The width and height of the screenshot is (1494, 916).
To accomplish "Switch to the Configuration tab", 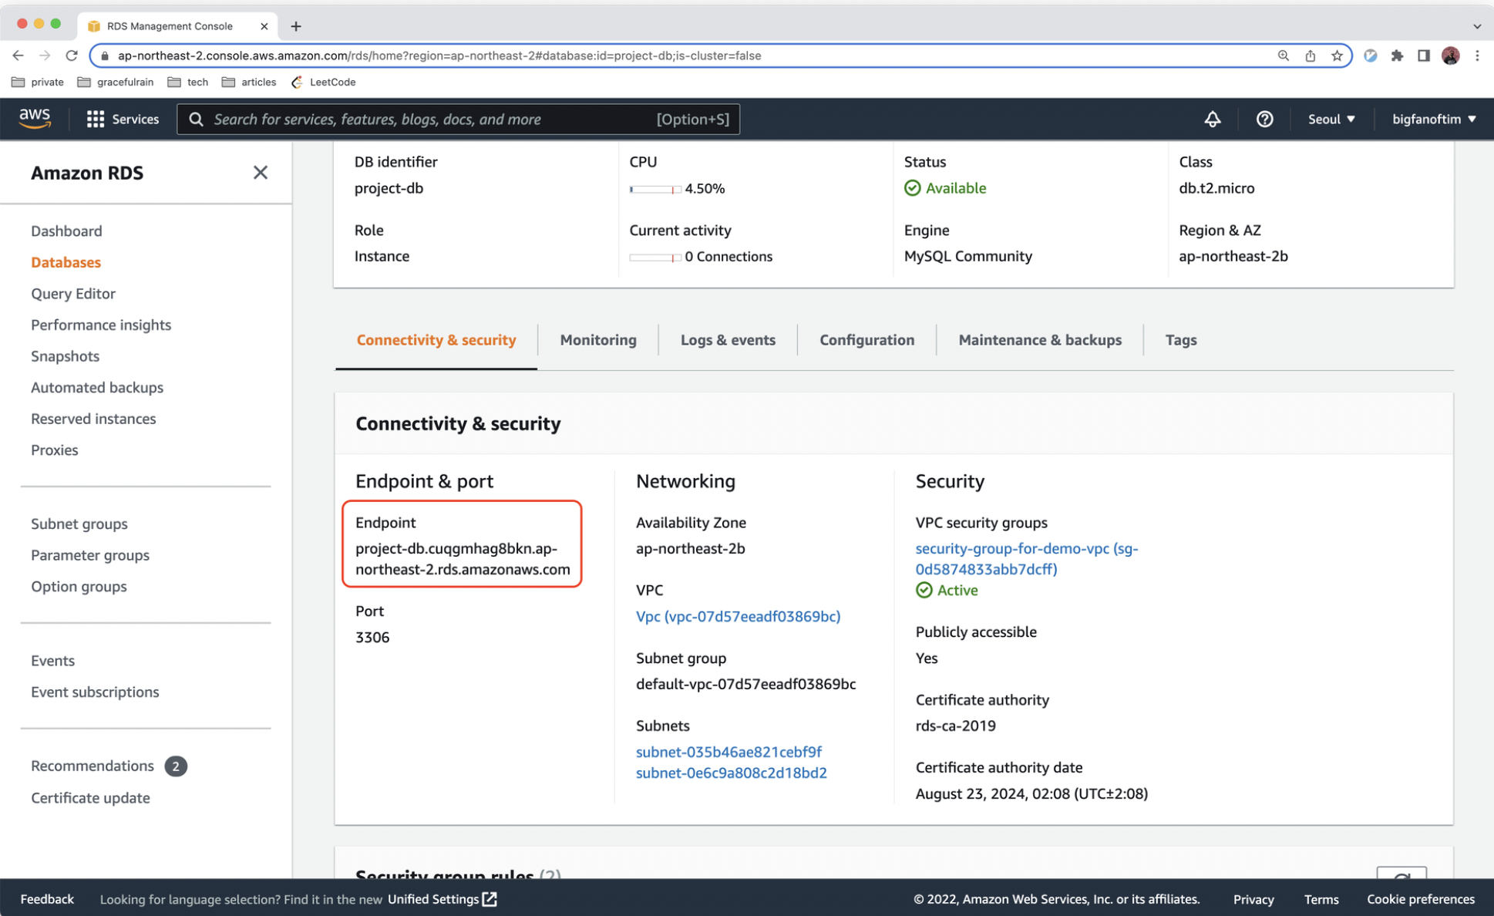I will pos(866,340).
